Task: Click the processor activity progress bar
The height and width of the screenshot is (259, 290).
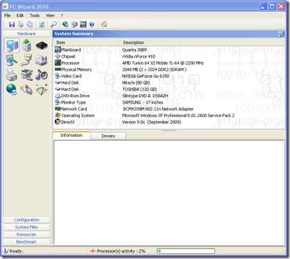Action: [186, 251]
